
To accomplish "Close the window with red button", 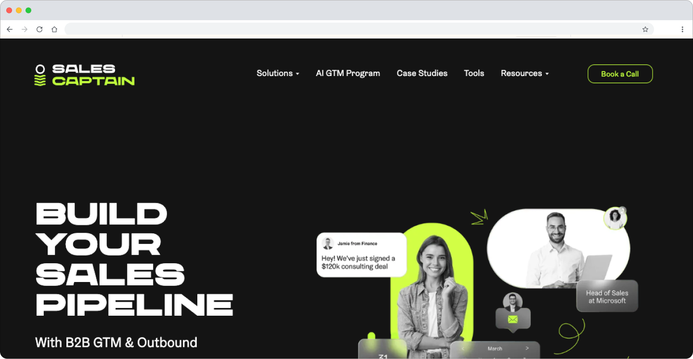I will pos(9,10).
